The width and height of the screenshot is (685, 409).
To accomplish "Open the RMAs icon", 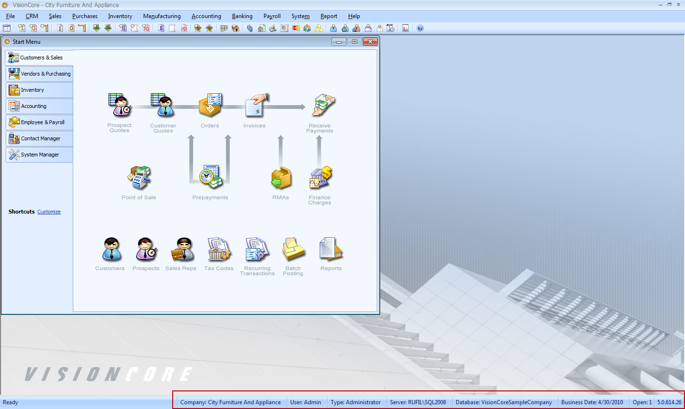I will tap(281, 178).
